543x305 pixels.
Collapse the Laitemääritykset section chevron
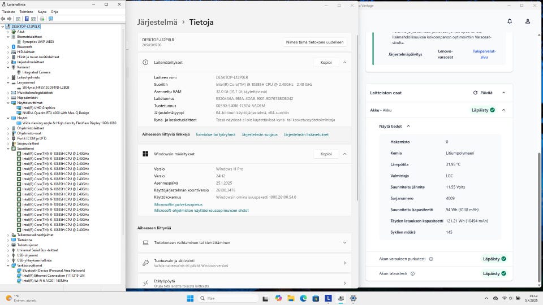[x=344, y=63]
